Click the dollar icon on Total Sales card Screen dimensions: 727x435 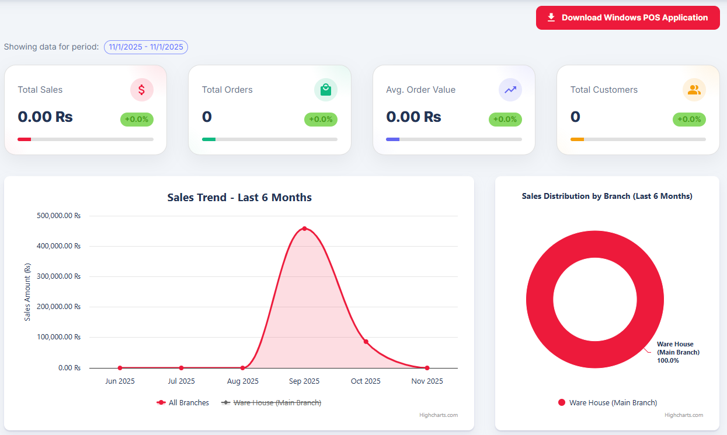tap(141, 89)
